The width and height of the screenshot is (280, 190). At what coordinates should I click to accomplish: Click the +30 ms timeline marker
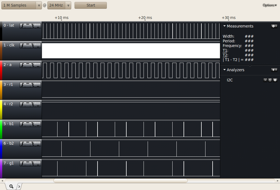coord(228,18)
